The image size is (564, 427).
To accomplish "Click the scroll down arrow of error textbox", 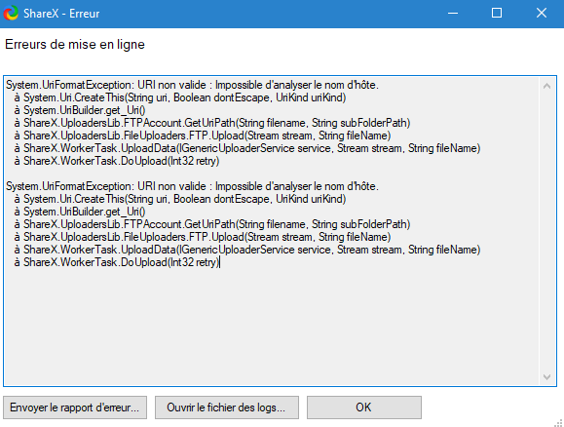I will point(547,377).
